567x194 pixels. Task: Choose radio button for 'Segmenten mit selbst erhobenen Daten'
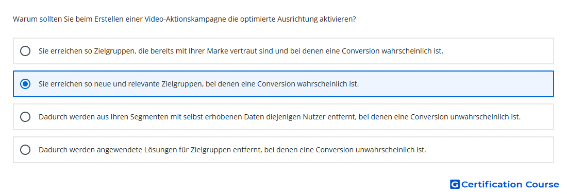tap(25, 117)
